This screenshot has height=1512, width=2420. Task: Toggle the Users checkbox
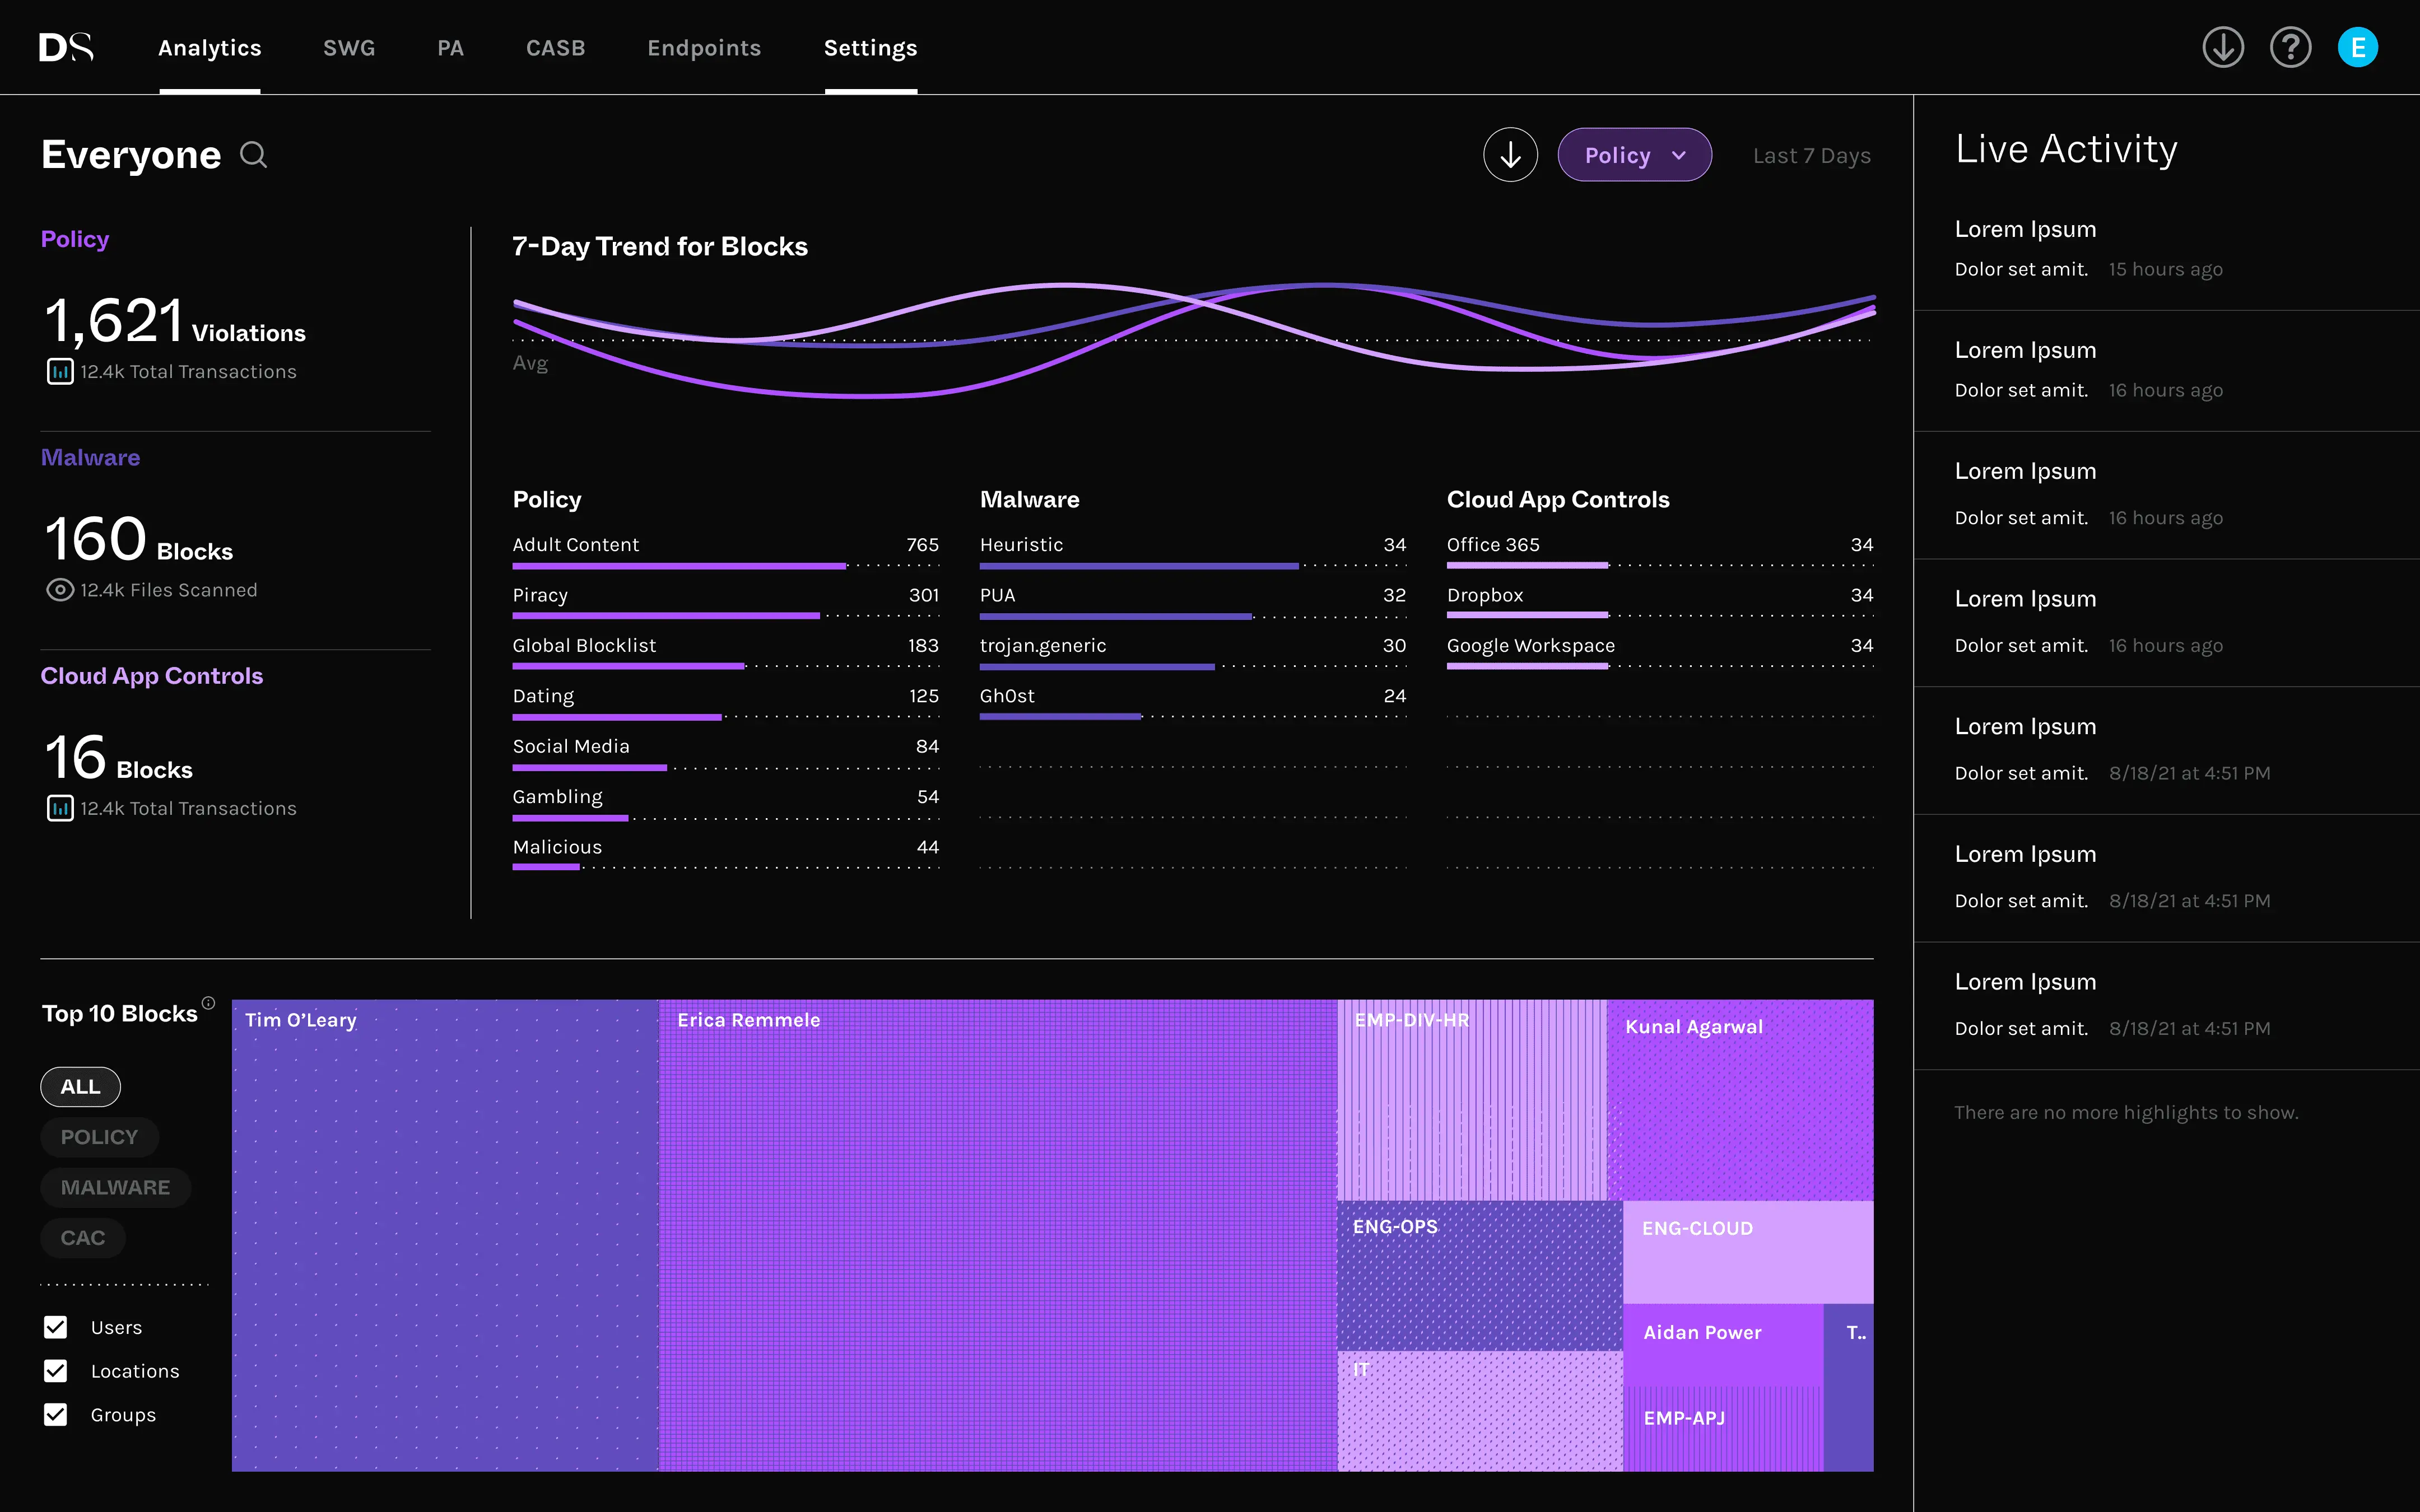56,1327
